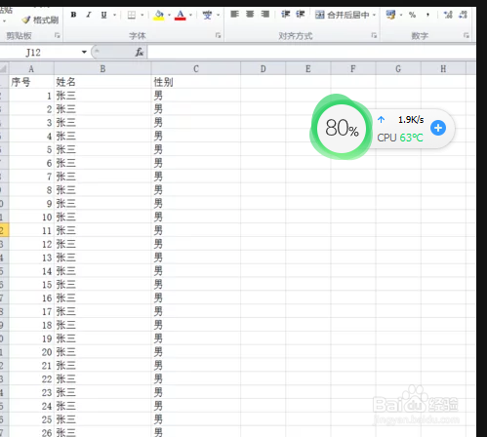487x437 pixels.
Task: Increase indent
Action: (301, 14)
